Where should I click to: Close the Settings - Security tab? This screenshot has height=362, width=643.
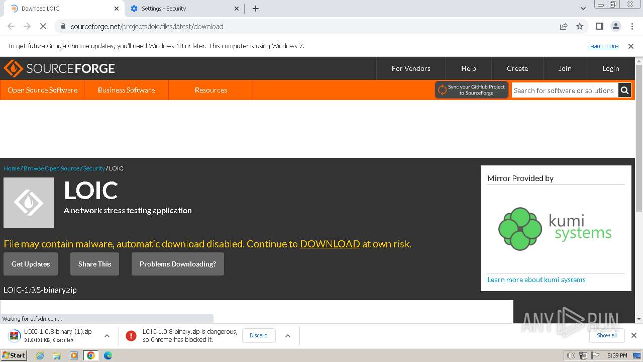click(x=237, y=9)
